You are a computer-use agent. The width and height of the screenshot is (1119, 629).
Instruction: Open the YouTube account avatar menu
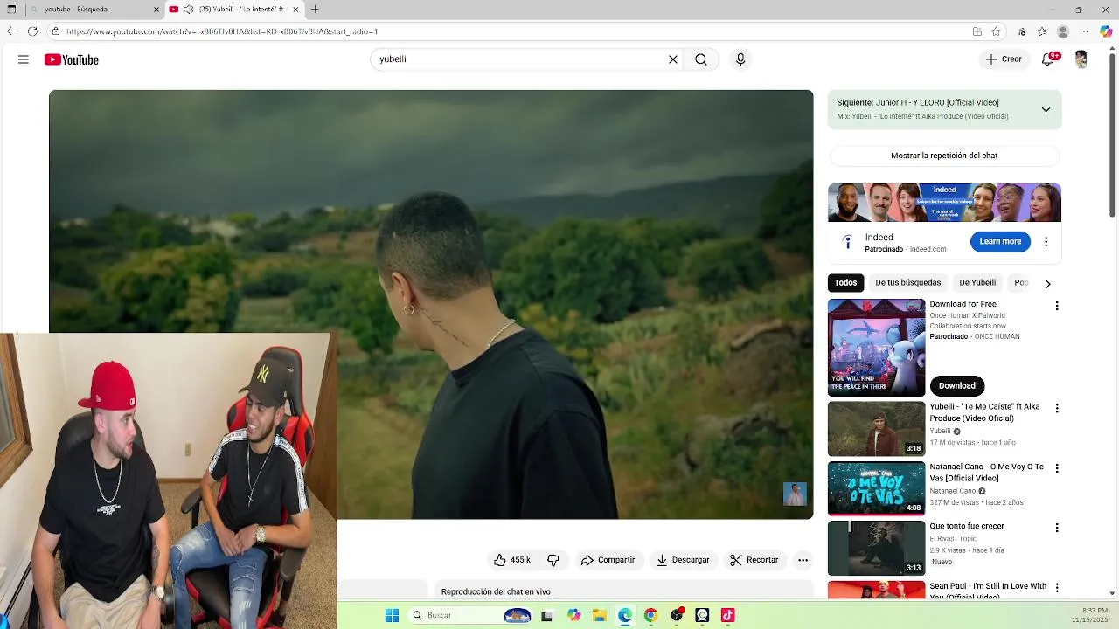(x=1081, y=59)
